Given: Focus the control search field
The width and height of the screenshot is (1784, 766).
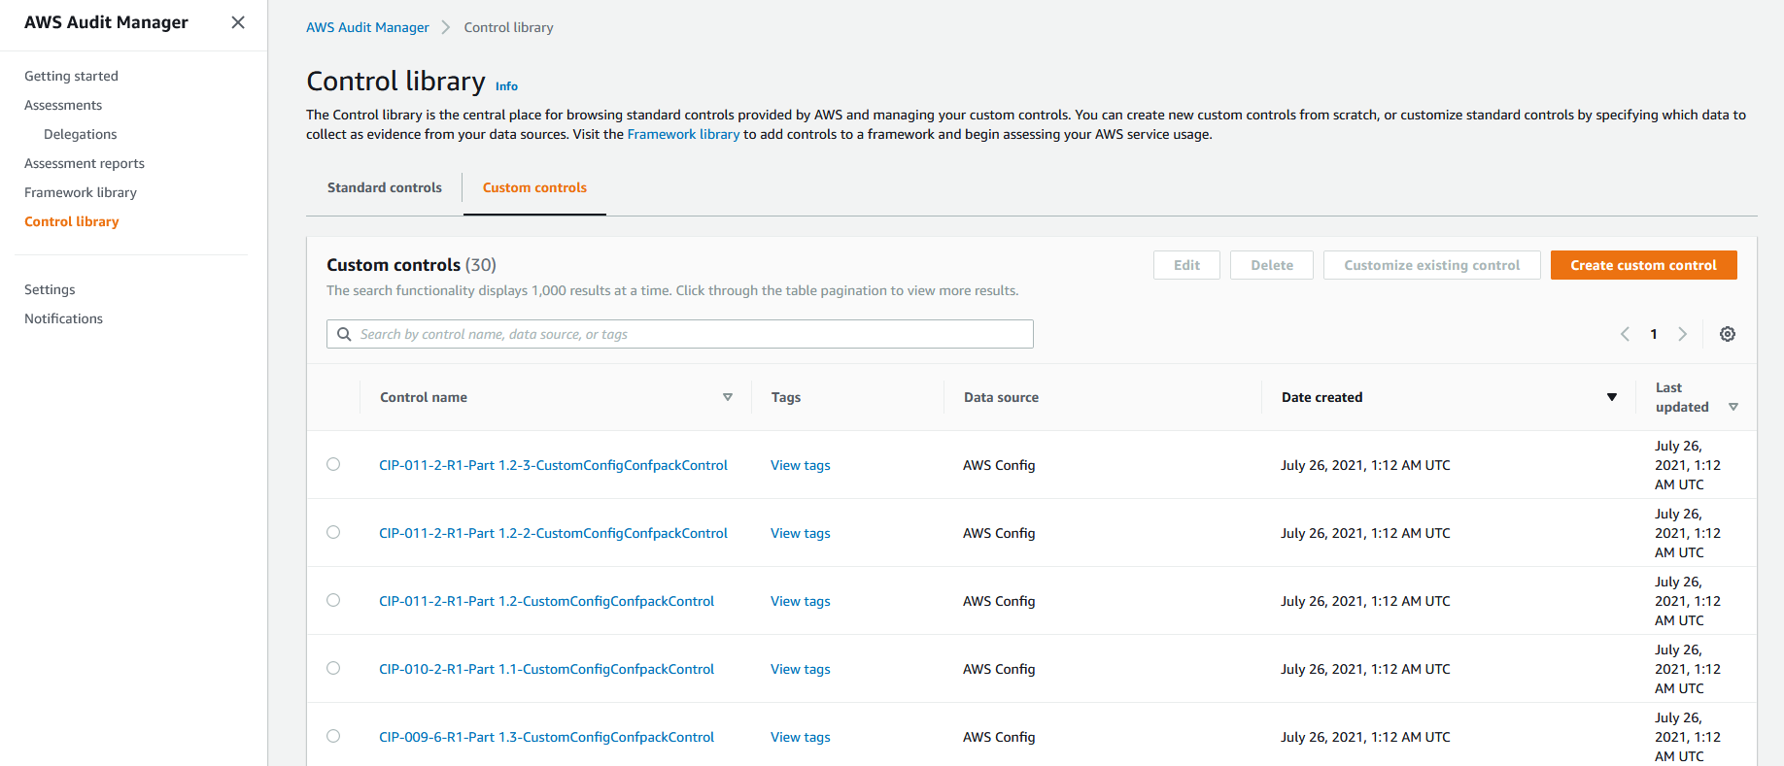Looking at the screenshot, I should point(680,334).
